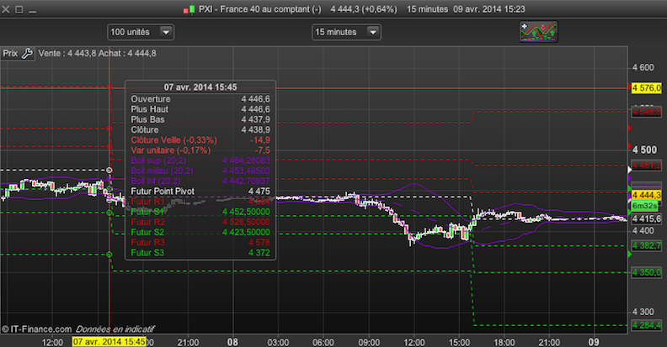This screenshot has width=667, height=347.
Task: Click the Ouverture row value 4 446,6
Action: pos(255,99)
